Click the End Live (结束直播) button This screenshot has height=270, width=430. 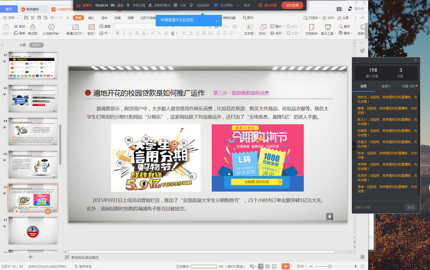pyautogui.click(x=292, y=5)
